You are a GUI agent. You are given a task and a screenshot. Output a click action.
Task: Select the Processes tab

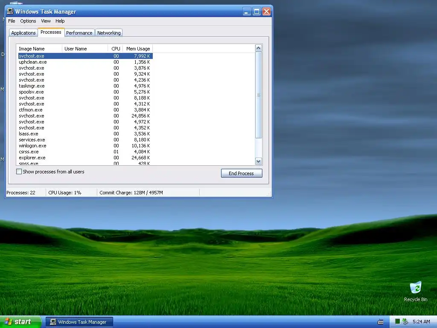[x=51, y=32]
